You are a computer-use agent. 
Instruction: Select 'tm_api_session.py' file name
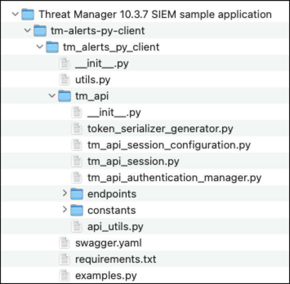[133, 162]
